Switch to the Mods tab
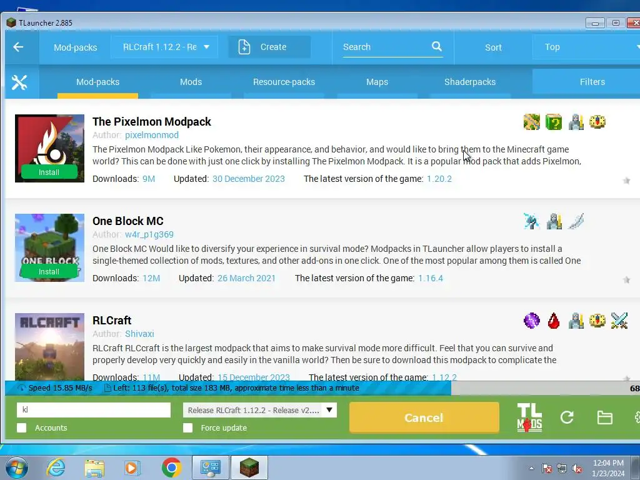Viewport: 640px width, 480px height. 191,82
